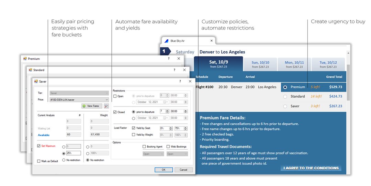
Task: Enable Yield by Weight checkbox
Action: 133,135
